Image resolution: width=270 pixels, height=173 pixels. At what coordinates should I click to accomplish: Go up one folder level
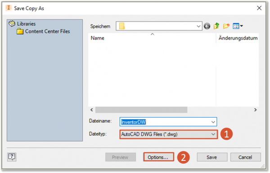pyautogui.click(x=216, y=26)
